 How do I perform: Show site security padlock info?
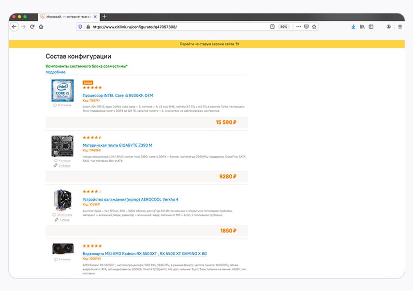(x=88, y=27)
